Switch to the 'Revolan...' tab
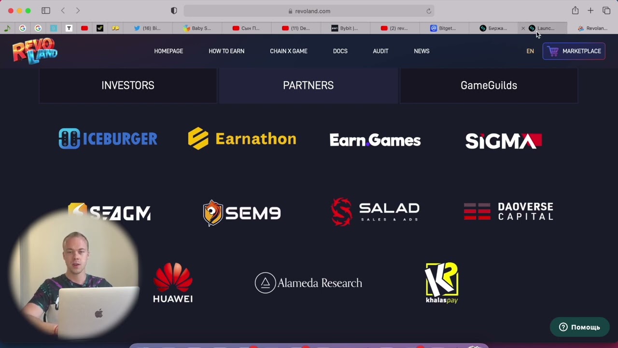Viewport: 618px width, 348px height. [593, 28]
